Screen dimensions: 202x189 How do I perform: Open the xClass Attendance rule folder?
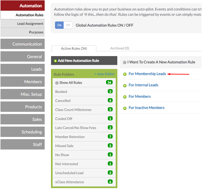(x=84, y=182)
